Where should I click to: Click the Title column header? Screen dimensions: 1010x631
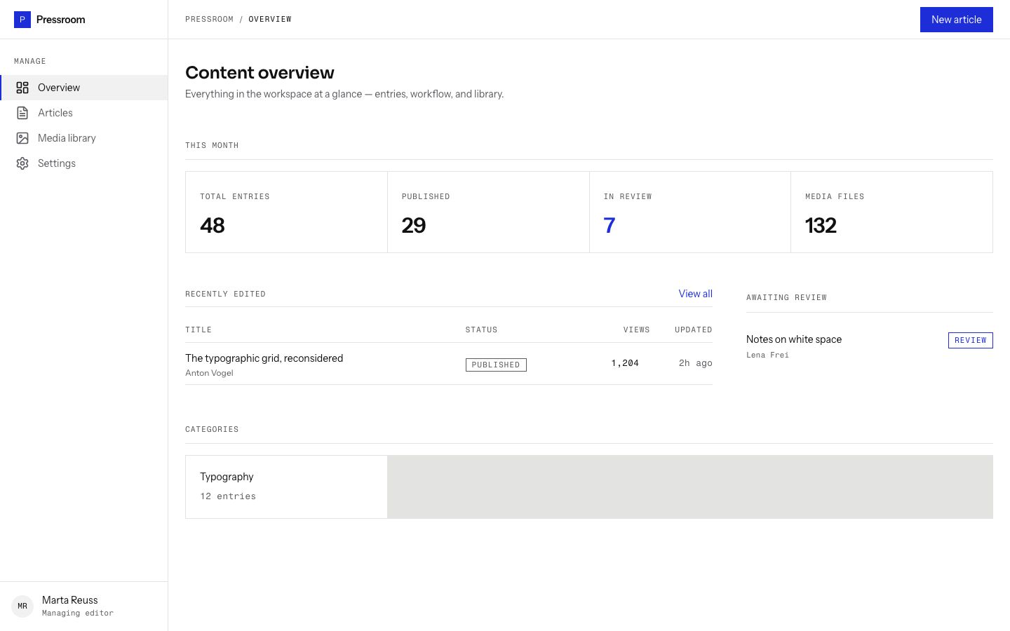(198, 330)
